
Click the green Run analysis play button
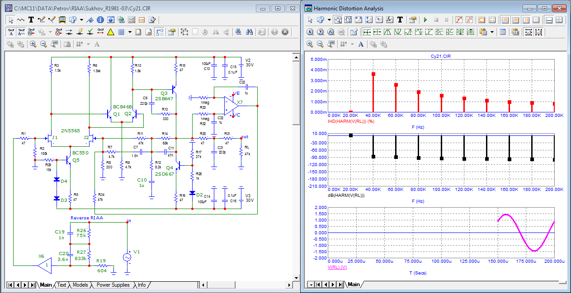(425, 20)
